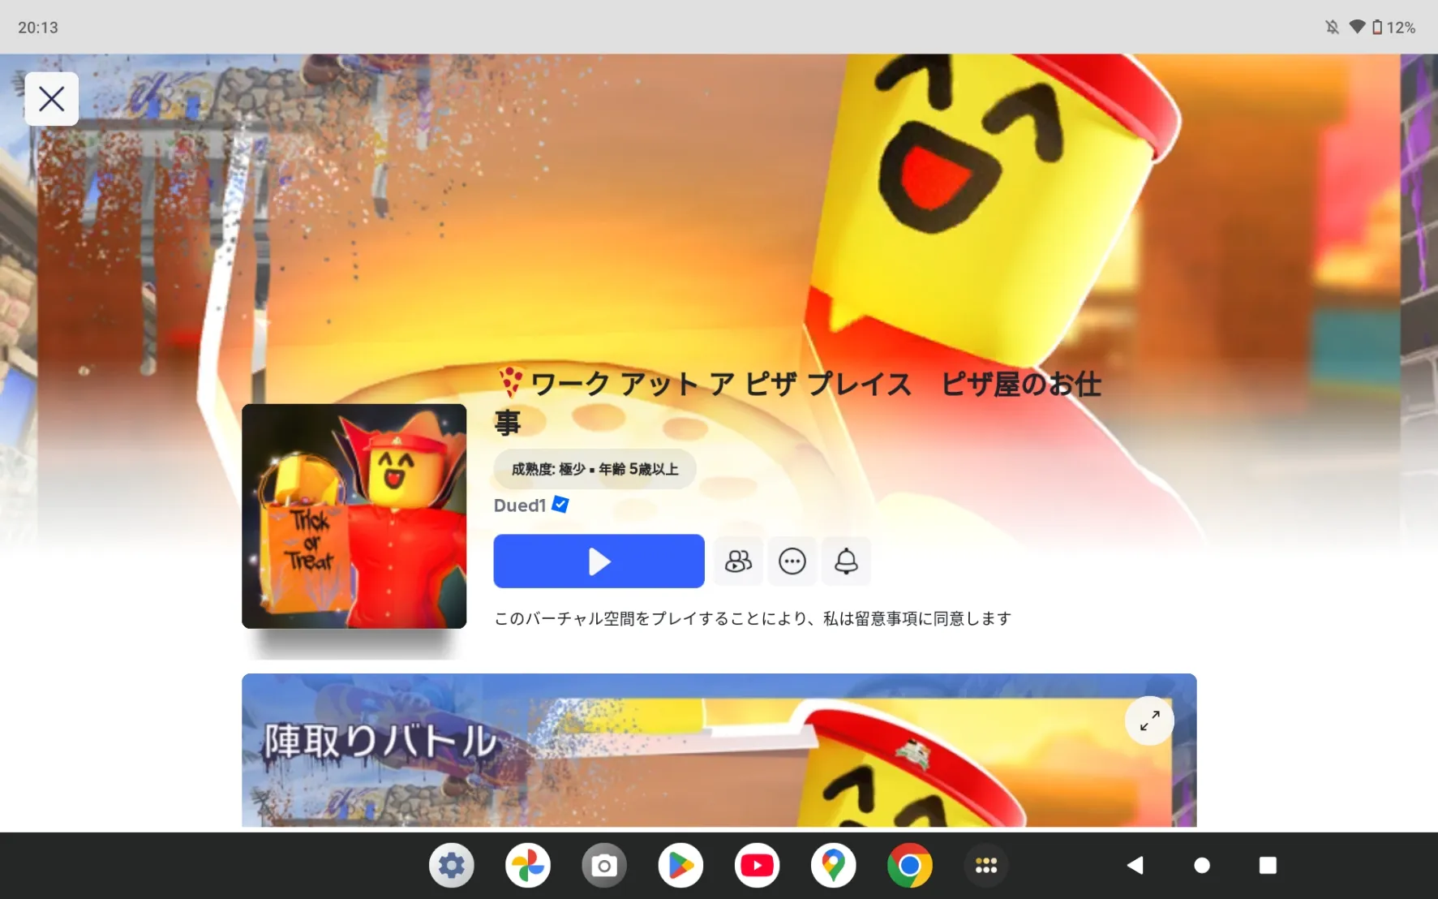Tap the 12% battery indicator

[x=1394, y=28]
